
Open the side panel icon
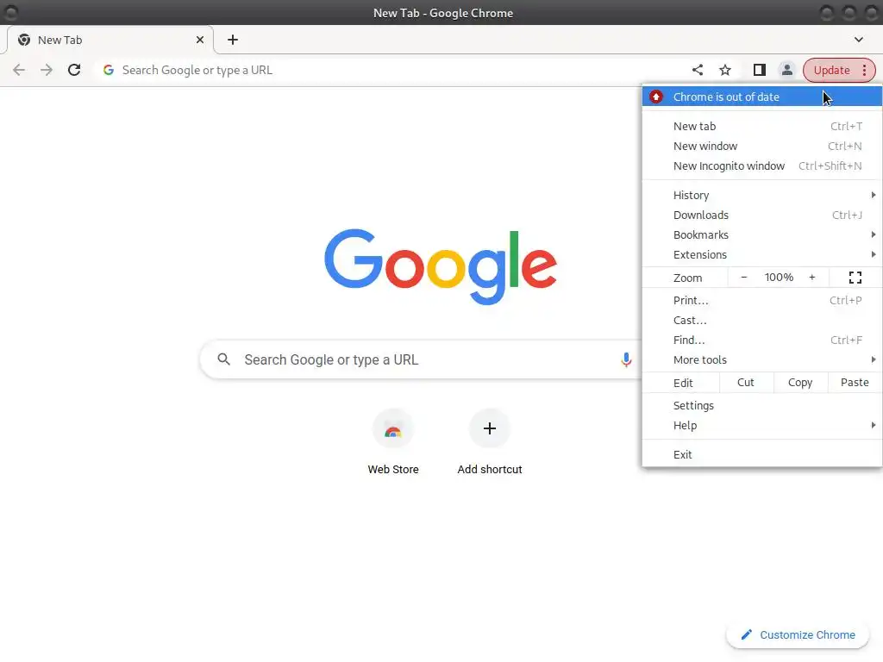(x=759, y=70)
